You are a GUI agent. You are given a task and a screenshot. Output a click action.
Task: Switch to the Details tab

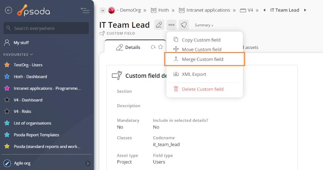pos(128,47)
